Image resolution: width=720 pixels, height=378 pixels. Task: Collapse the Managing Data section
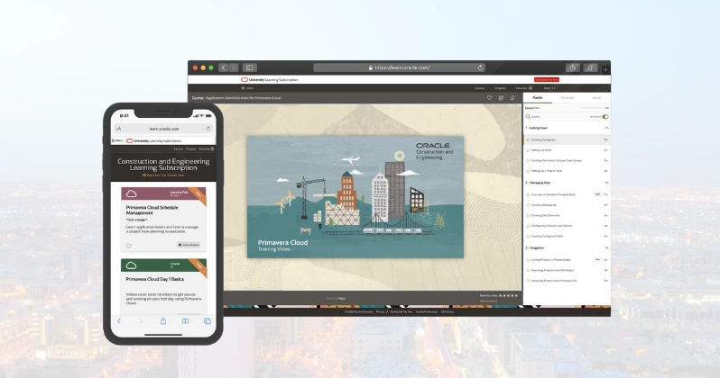605,182
